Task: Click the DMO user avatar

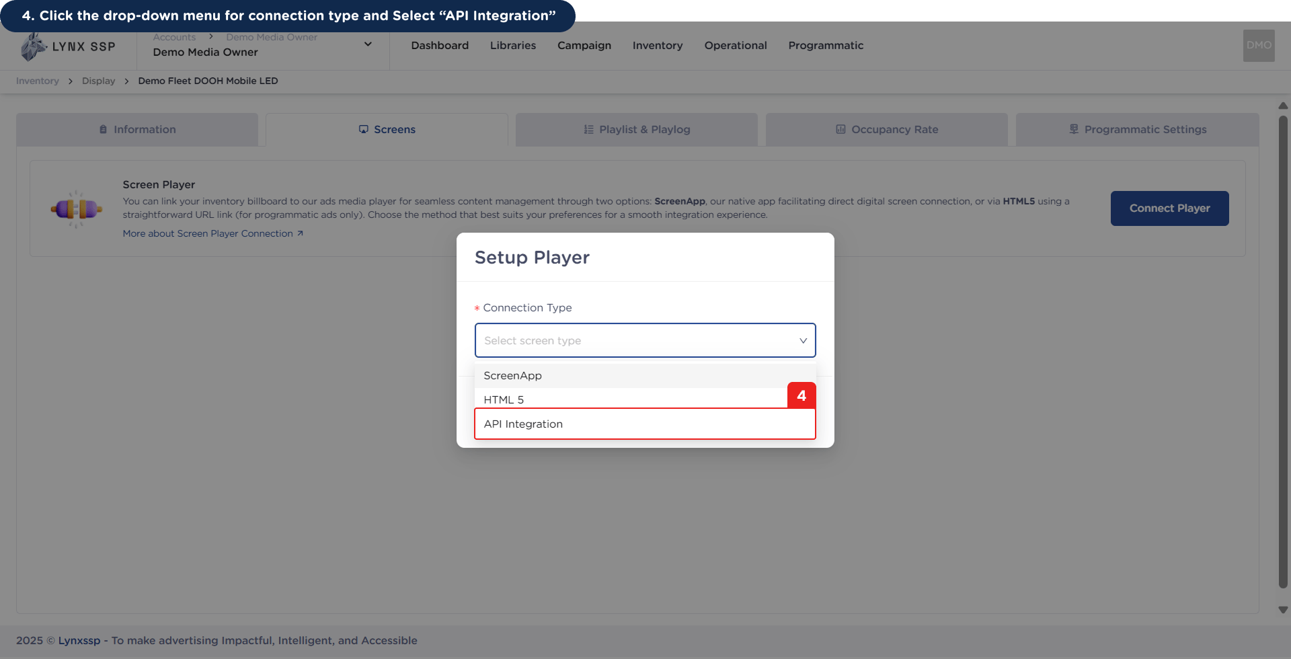Action: point(1259,46)
